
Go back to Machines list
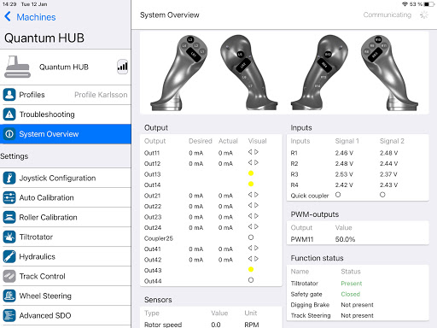point(30,17)
